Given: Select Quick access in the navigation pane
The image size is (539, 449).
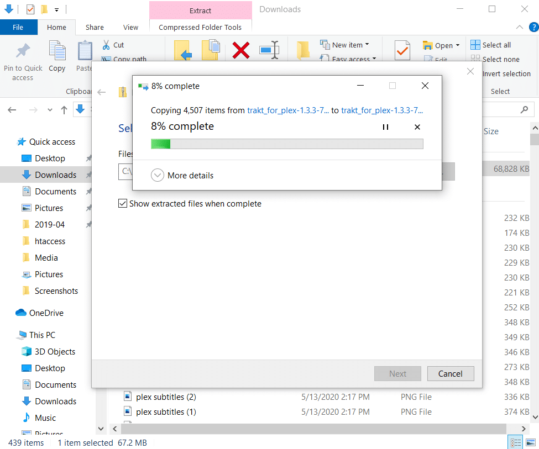Looking at the screenshot, I should pos(46,141).
